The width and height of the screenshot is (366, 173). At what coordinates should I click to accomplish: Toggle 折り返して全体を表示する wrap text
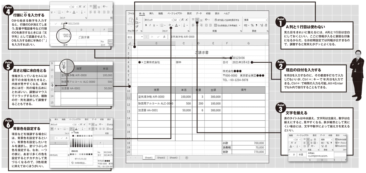coord(227,20)
